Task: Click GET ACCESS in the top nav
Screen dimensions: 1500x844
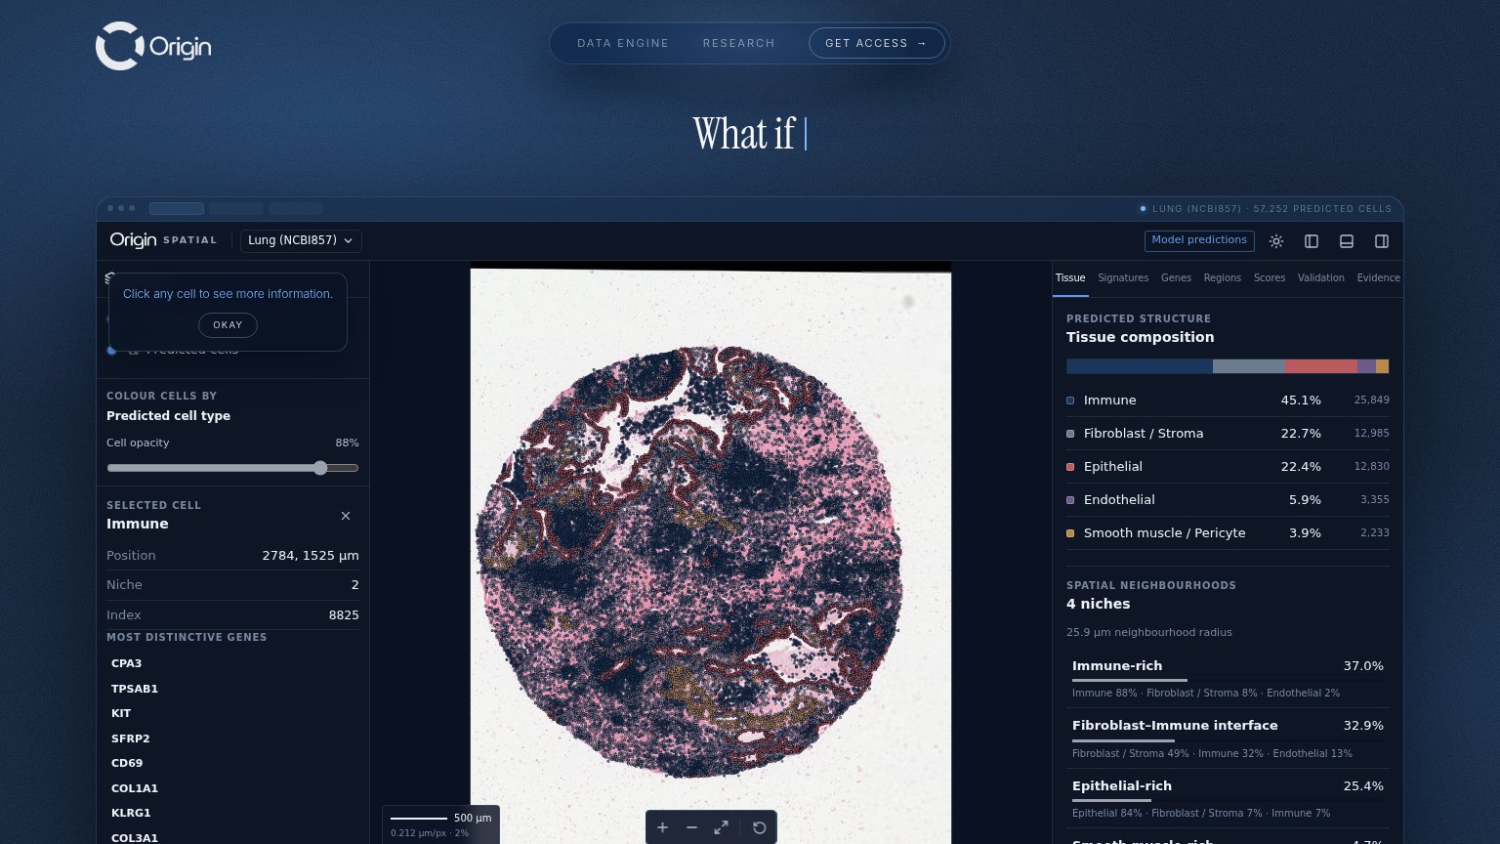Action: tap(876, 43)
